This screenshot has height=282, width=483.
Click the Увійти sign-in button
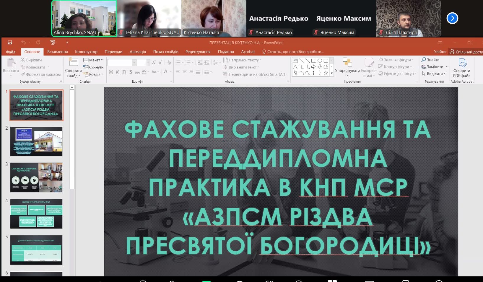[440, 52]
